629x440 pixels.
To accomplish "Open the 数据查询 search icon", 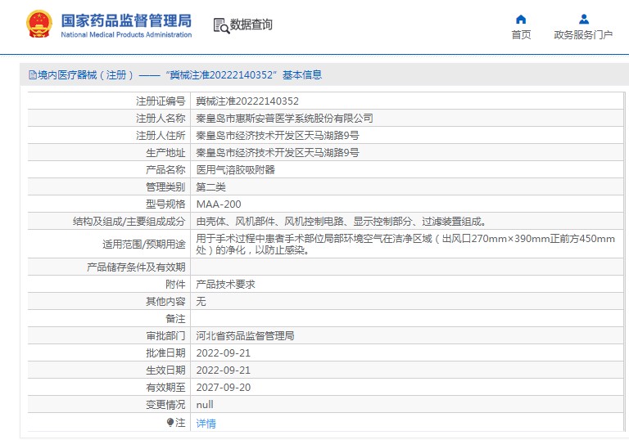I will [x=221, y=25].
